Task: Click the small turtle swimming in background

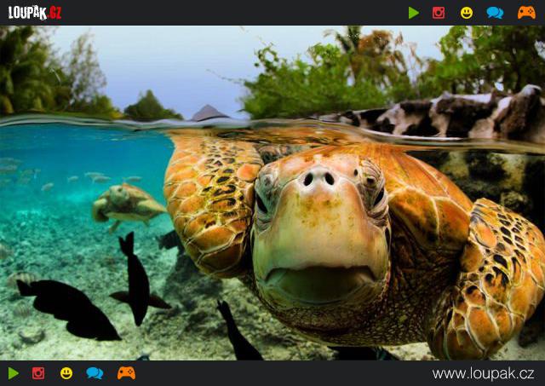Action: click(128, 203)
